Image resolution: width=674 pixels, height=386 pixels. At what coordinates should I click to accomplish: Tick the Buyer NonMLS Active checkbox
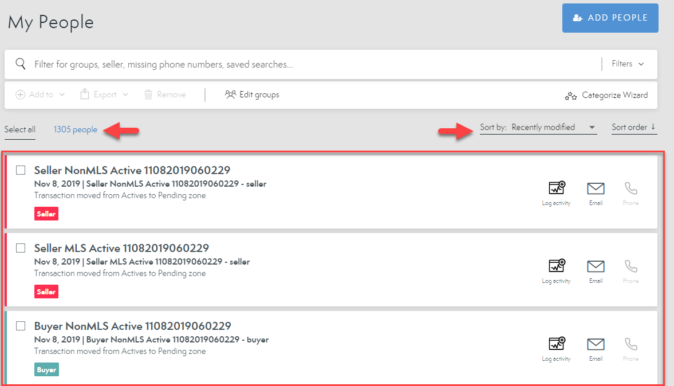click(21, 326)
